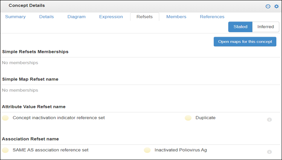This screenshot has width=282, height=160.
Task: Switch to Inferred view
Action: pos(265,27)
